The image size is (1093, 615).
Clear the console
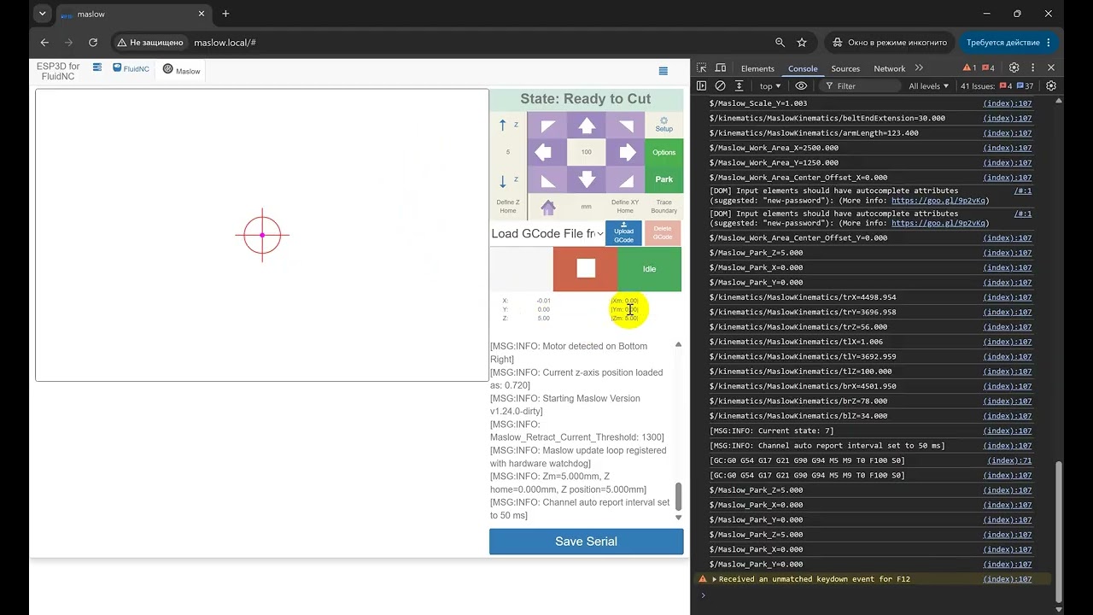tap(720, 85)
